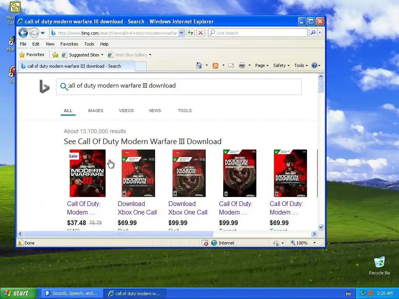Screen dimensions: 399x299
Task: Open the recent pages dropdown arrow
Action: (42, 33)
